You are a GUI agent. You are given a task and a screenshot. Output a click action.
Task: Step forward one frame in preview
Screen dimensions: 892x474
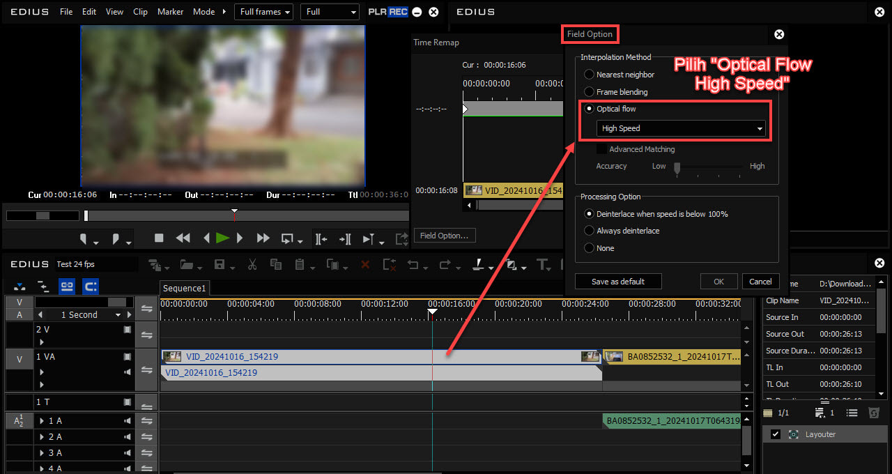[x=240, y=238]
